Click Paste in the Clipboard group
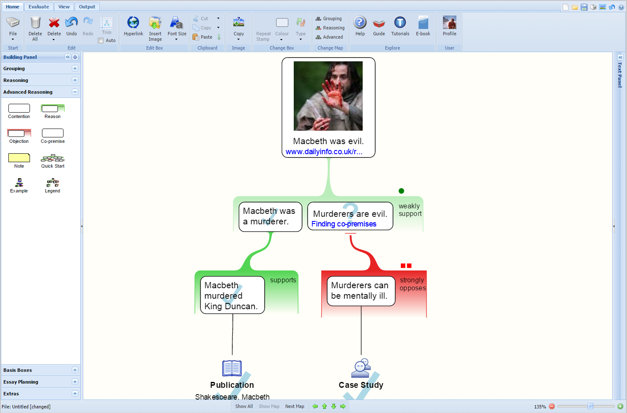The image size is (627, 413). point(203,37)
